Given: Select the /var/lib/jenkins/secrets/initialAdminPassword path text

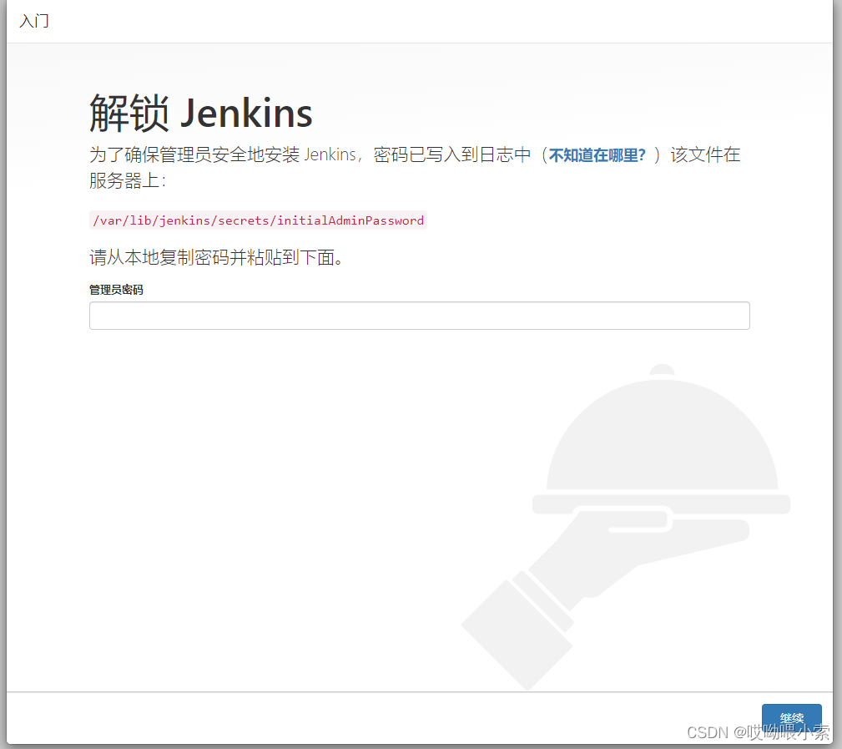Looking at the screenshot, I should pyautogui.click(x=259, y=220).
